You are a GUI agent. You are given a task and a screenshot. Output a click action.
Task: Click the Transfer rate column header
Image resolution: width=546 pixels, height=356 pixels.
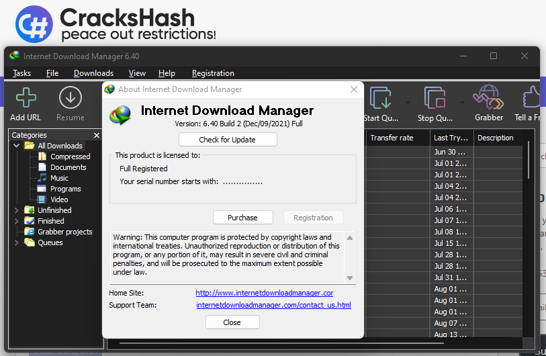[398, 138]
